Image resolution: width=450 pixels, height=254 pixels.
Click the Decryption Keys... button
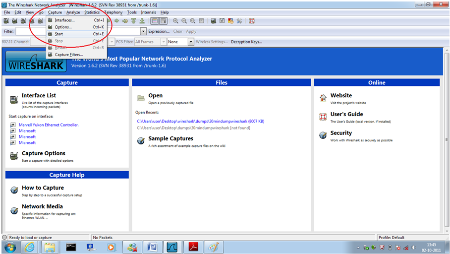[x=246, y=42]
